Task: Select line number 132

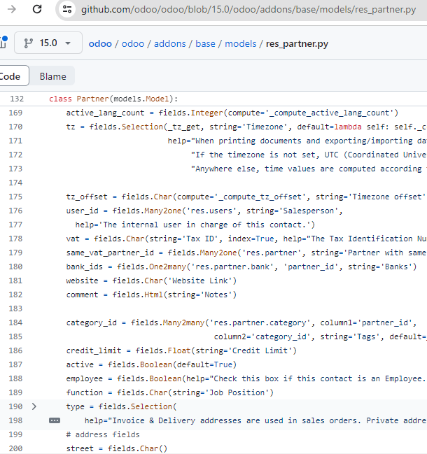Action: pyautogui.click(x=17, y=99)
